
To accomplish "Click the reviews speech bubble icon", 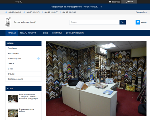I will pos(110,2).
